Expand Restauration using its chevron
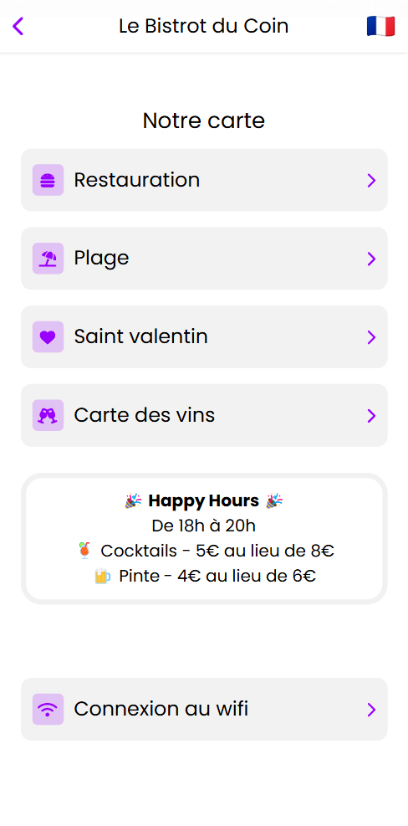This screenshot has width=408, height=826. 372,181
